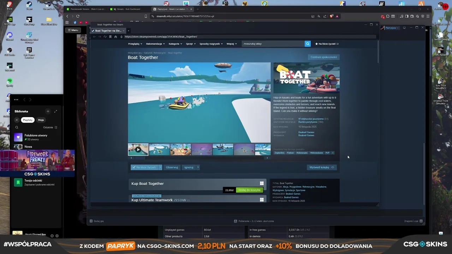Click the plus icon in Spotify Biblioteka
Viewport: 452px width, 254px height.
[48, 111]
